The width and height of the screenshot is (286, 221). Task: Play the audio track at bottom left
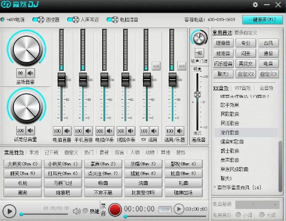click(x=9, y=211)
